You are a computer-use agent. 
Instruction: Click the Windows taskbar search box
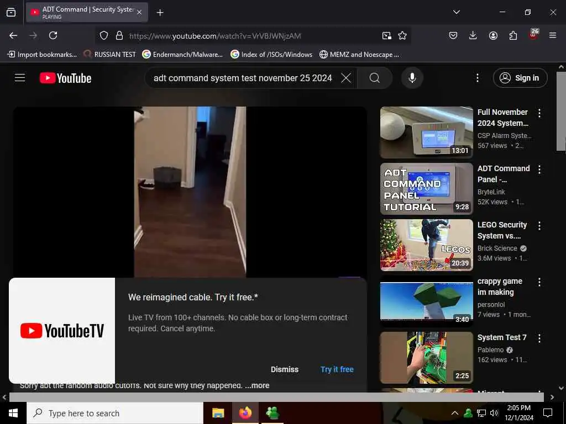[x=115, y=413]
